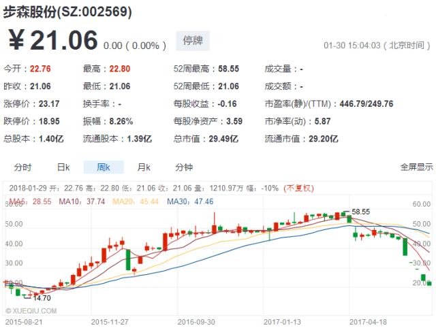Click the 今开 value 22.76

(40, 69)
